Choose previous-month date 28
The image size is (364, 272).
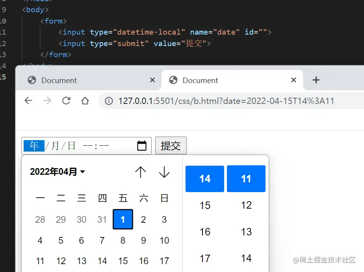point(40,219)
